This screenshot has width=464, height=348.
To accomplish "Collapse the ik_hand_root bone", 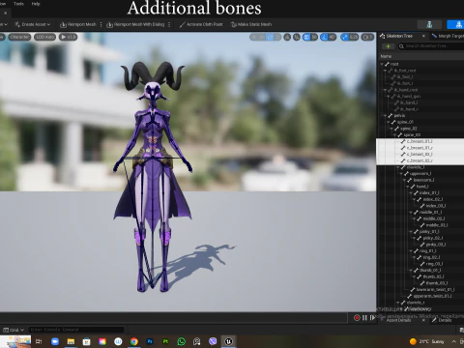I will [385, 90].
